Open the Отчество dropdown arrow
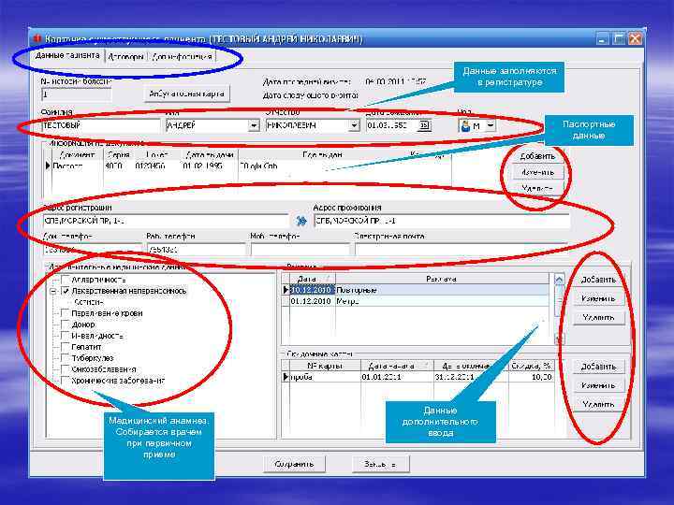The height and width of the screenshot is (505, 674). (354, 125)
